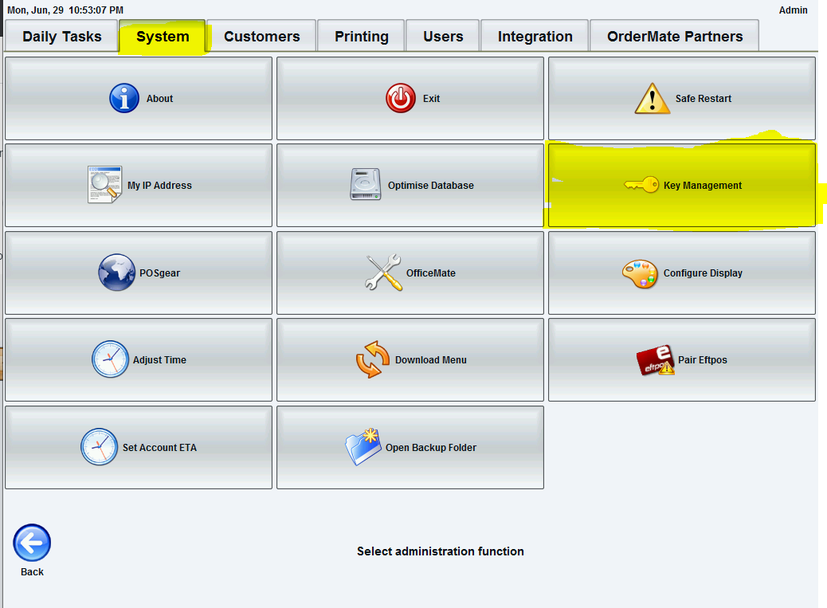The height and width of the screenshot is (608, 827).
Task: Click the Download Menu orange sync arrows icon
Action: click(373, 359)
